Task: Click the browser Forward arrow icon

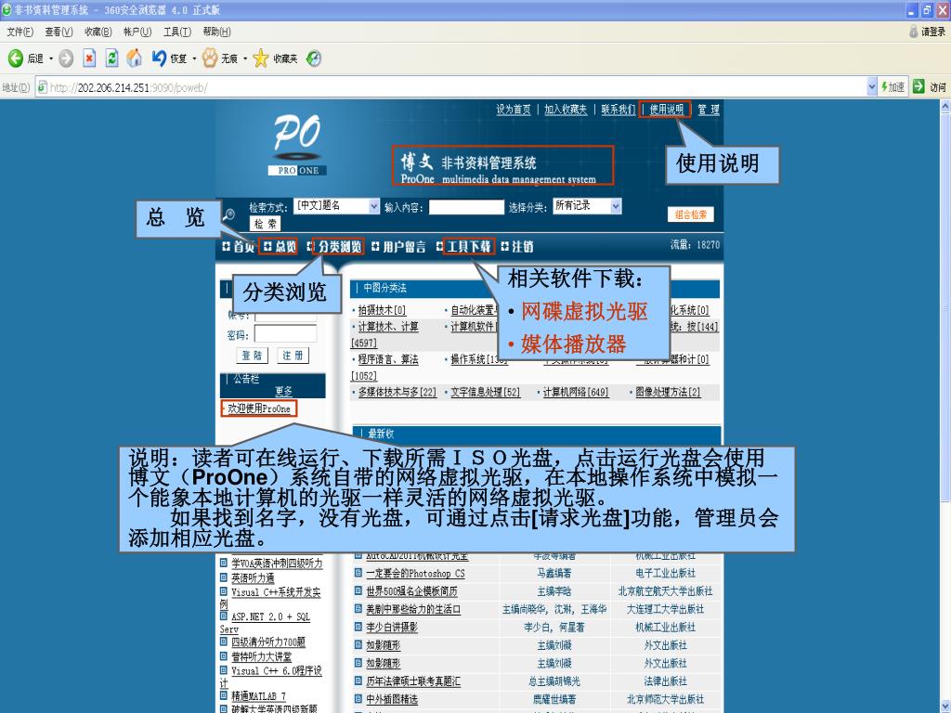Action: point(66,58)
